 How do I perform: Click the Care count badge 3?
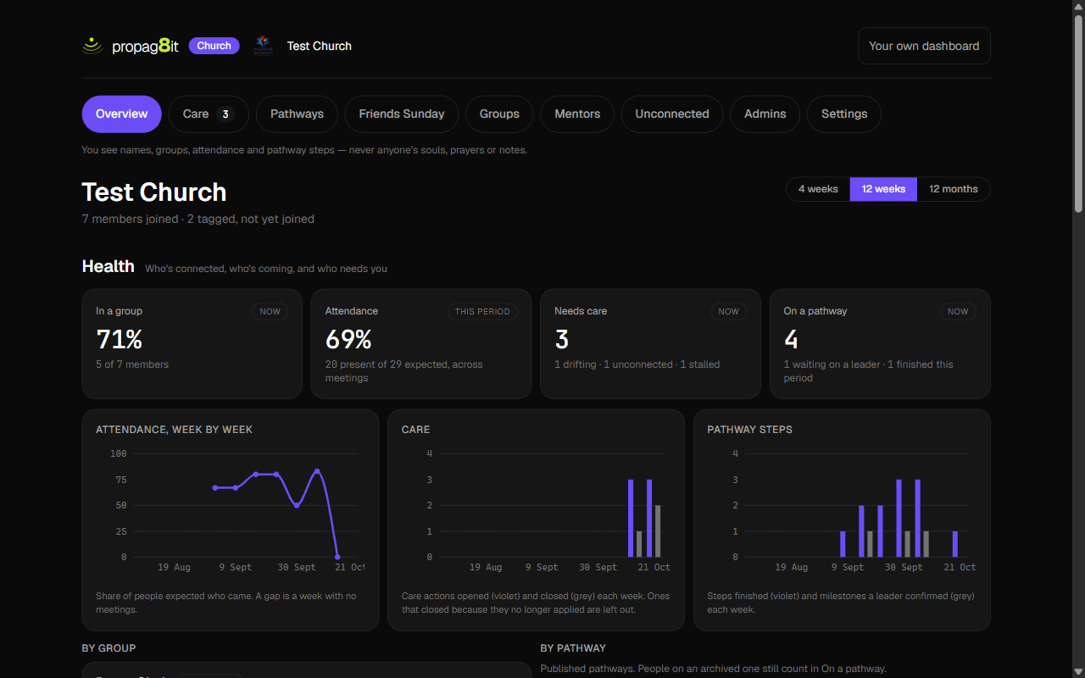[225, 114]
